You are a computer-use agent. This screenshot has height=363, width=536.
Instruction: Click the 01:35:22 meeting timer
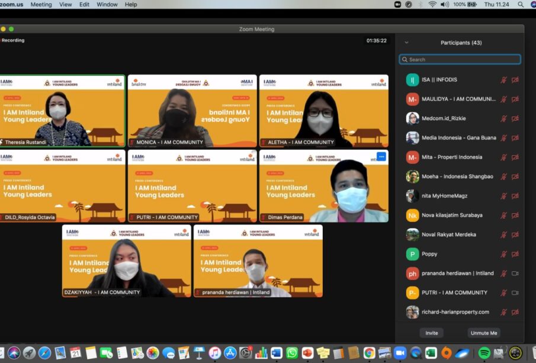376,41
